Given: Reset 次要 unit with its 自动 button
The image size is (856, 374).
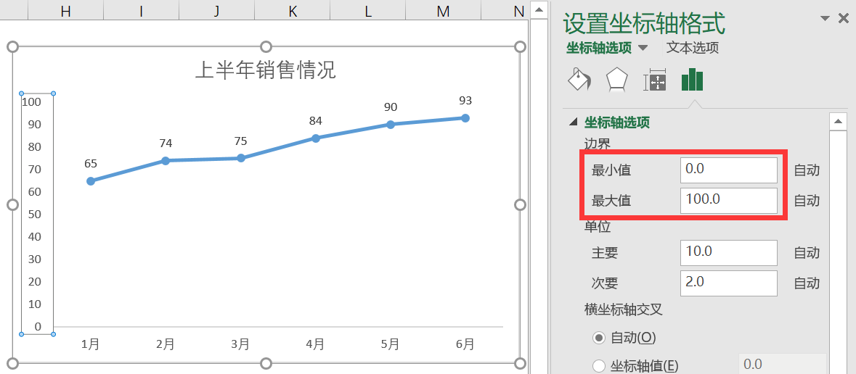Looking at the screenshot, I should (x=807, y=283).
